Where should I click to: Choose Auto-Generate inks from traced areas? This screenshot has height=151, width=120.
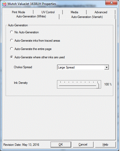point(12,40)
